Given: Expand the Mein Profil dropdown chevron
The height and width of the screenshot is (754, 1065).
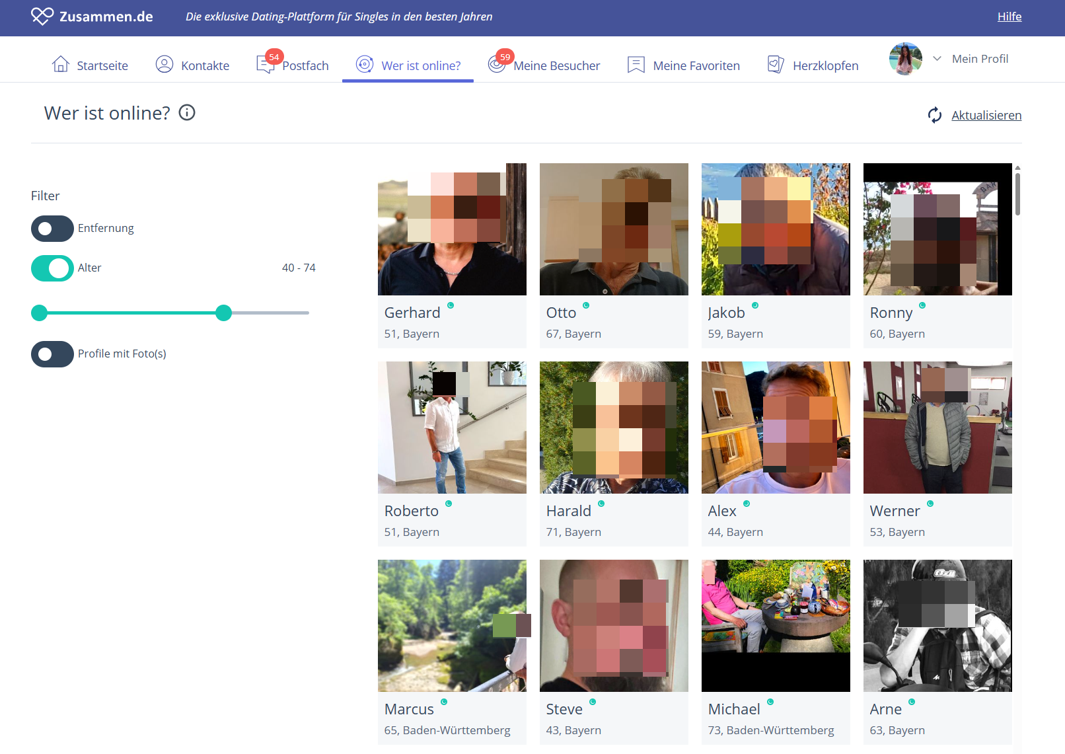Looking at the screenshot, I should coord(937,59).
